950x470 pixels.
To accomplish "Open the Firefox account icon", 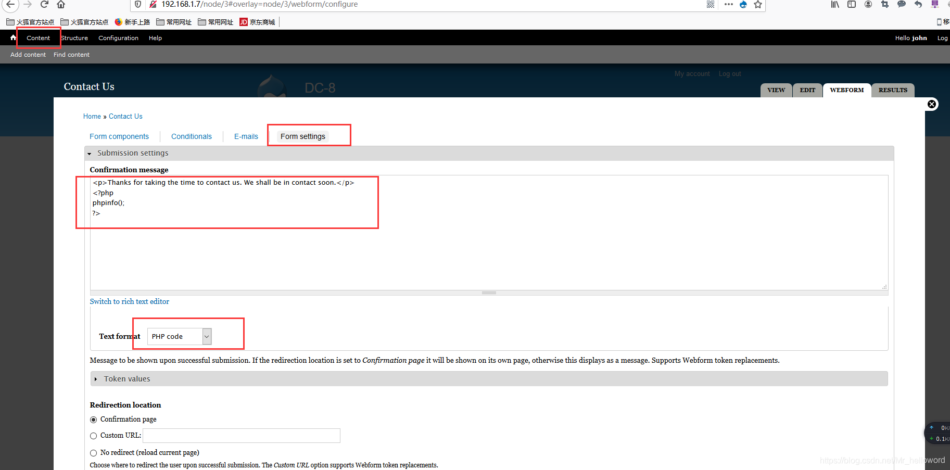I will point(868,4).
